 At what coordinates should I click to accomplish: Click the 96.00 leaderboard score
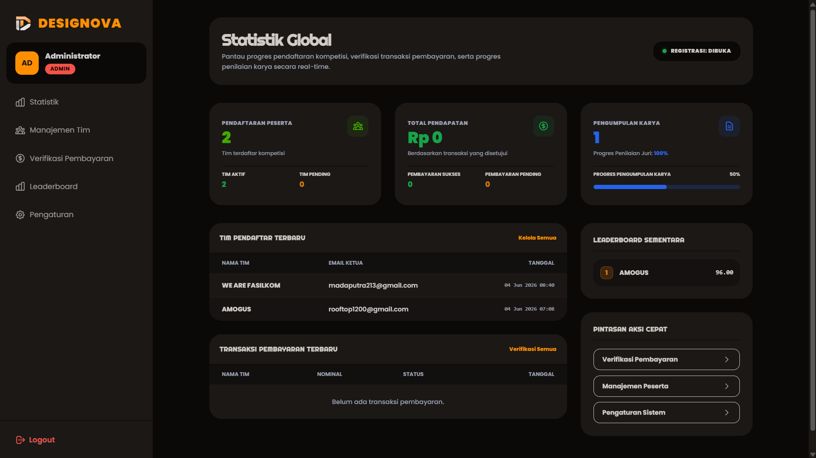pos(724,273)
